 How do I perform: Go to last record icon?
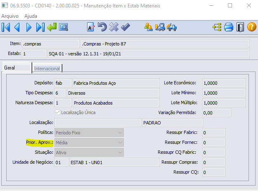tap(40, 27)
